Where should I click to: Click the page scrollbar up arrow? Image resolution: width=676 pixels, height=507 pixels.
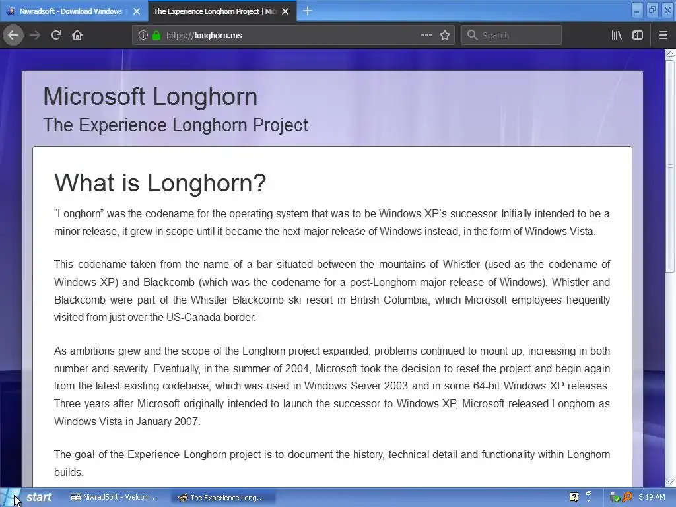tap(670, 54)
